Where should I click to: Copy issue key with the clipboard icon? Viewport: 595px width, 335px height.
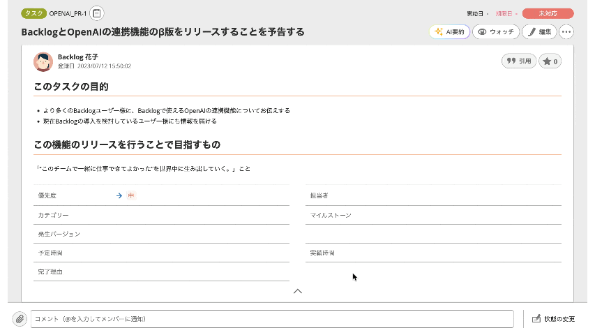coord(97,13)
